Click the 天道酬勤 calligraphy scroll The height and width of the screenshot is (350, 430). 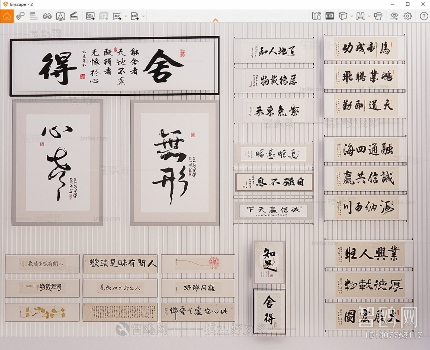tap(365, 106)
